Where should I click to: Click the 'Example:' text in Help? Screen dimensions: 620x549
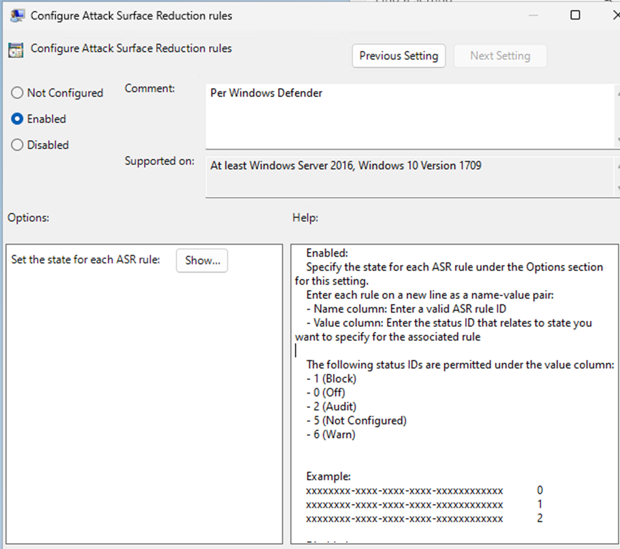coord(329,476)
